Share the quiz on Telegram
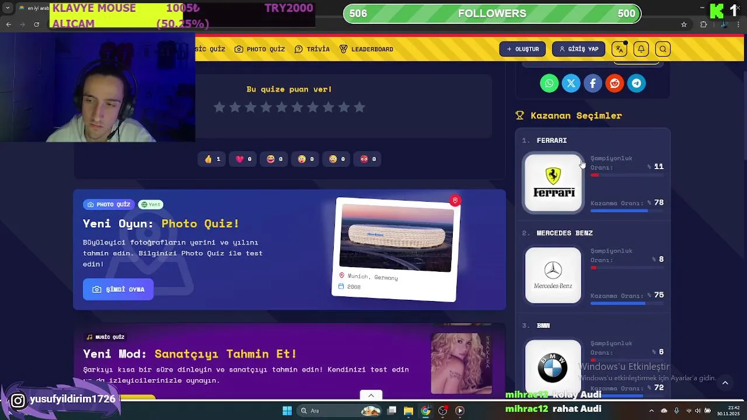747x420 pixels. [x=637, y=83]
